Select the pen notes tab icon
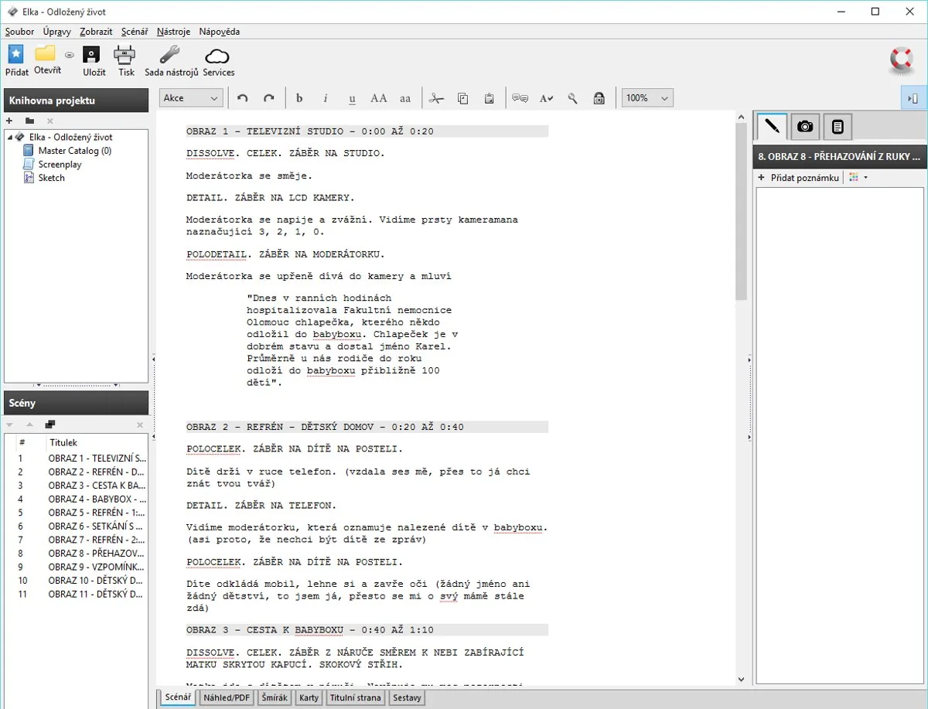 (771, 126)
